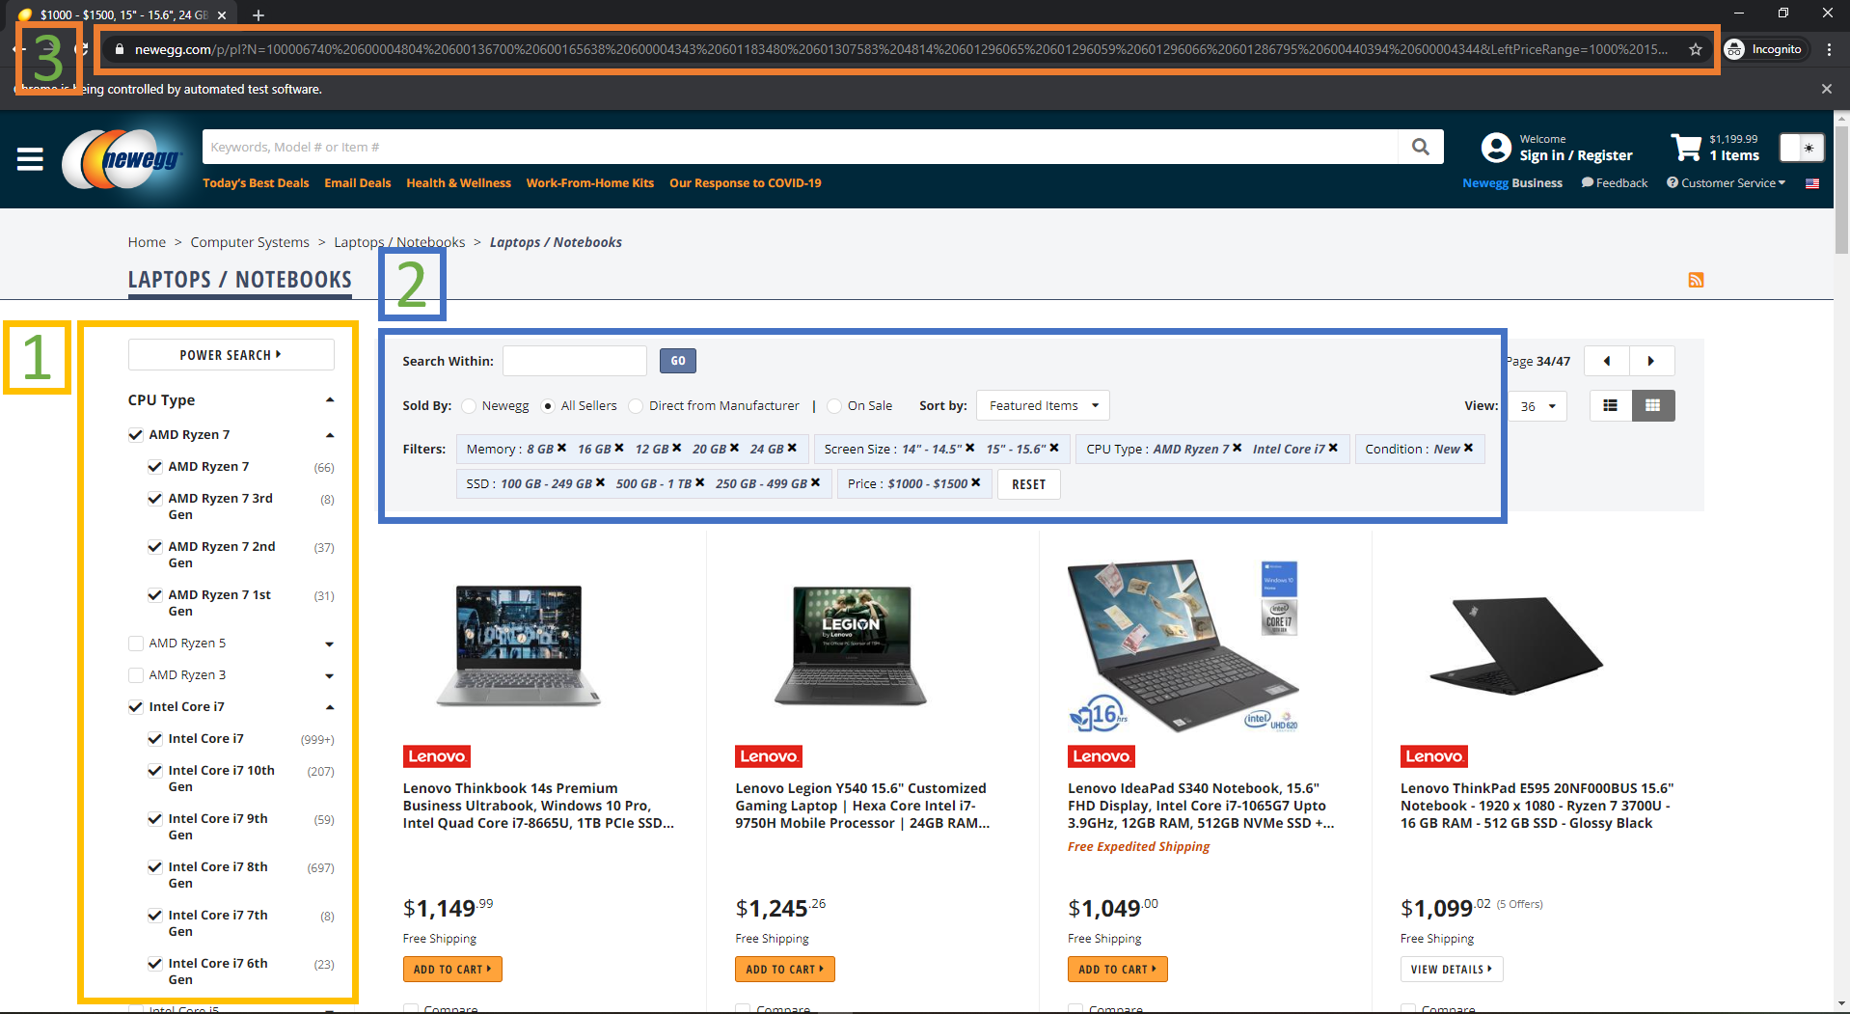Collapse the Intel Core i7 sub-list
Screen dimensions: 1850x1014
[x=330, y=707]
